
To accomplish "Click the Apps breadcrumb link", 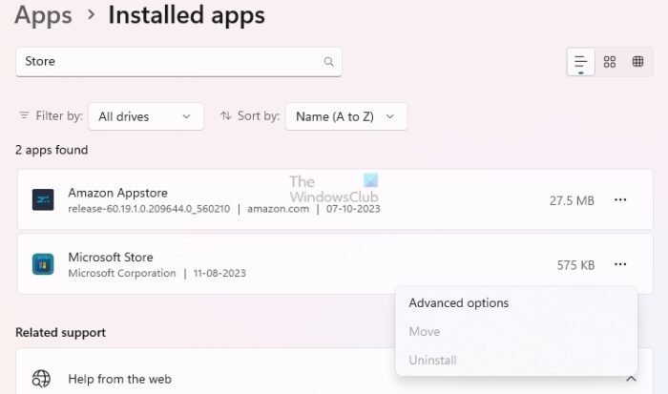I will click(x=43, y=15).
